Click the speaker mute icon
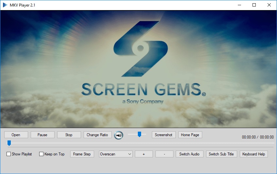The width and height of the screenshot is (277, 174). (x=119, y=135)
